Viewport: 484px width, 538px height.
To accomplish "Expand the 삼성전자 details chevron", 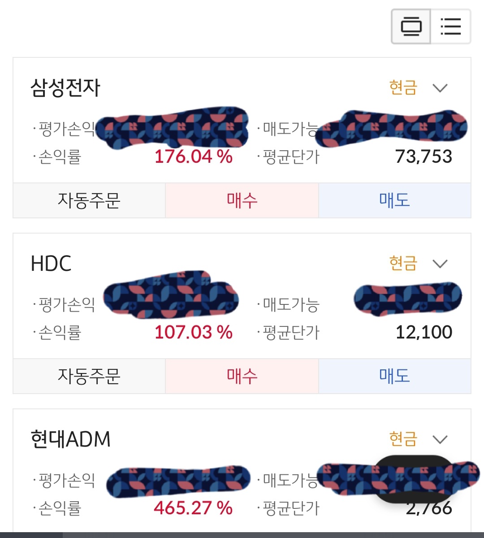I will point(440,88).
